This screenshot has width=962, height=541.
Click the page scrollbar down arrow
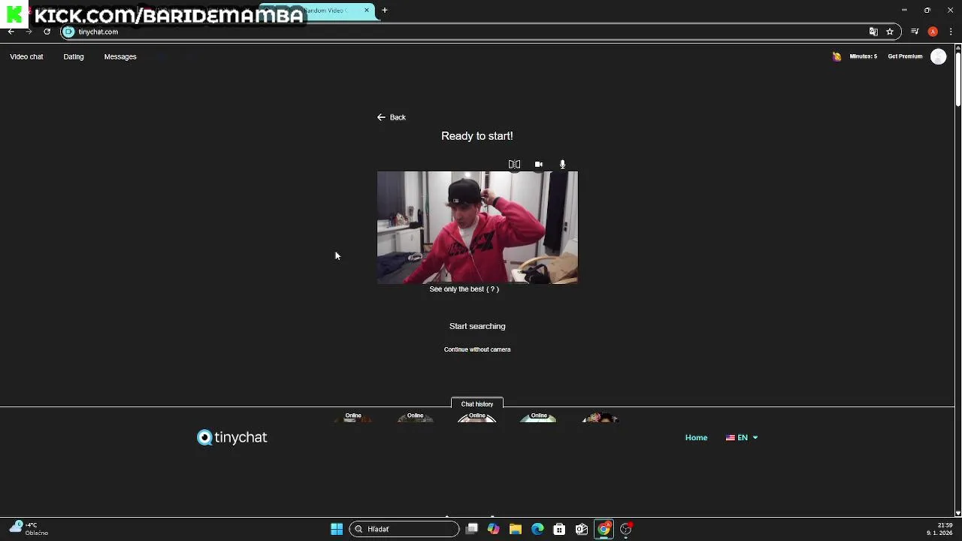(x=958, y=513)
